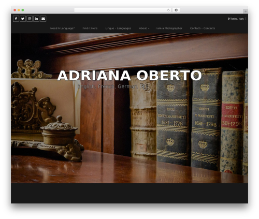Open I am a Photographer page
259x219 pixels.
(169, 28)
